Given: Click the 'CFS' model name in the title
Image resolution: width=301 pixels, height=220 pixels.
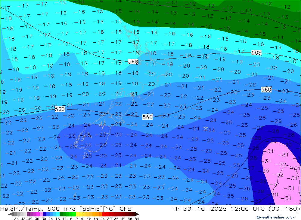Looking at the screenshot, I should click(x=126, y=209).
